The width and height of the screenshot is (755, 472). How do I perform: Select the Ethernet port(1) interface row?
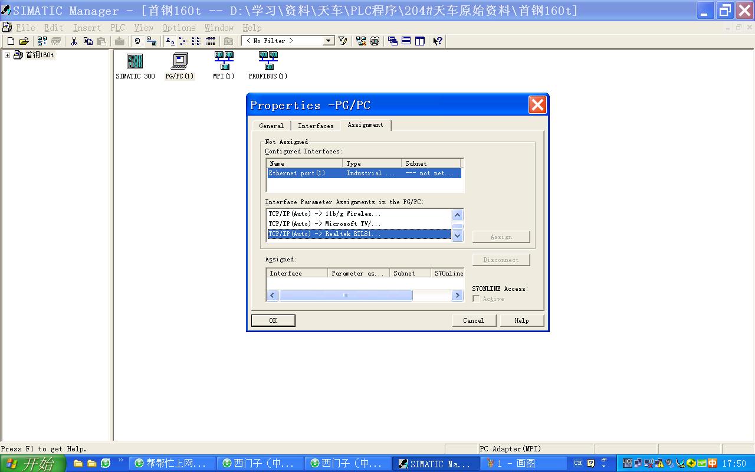pyautogui.click(x=364, y=173)
